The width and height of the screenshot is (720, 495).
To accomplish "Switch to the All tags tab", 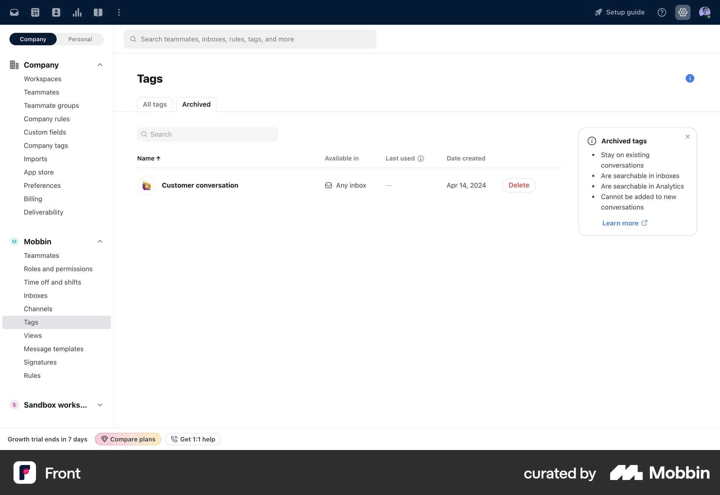I will [x=154, y=104].
